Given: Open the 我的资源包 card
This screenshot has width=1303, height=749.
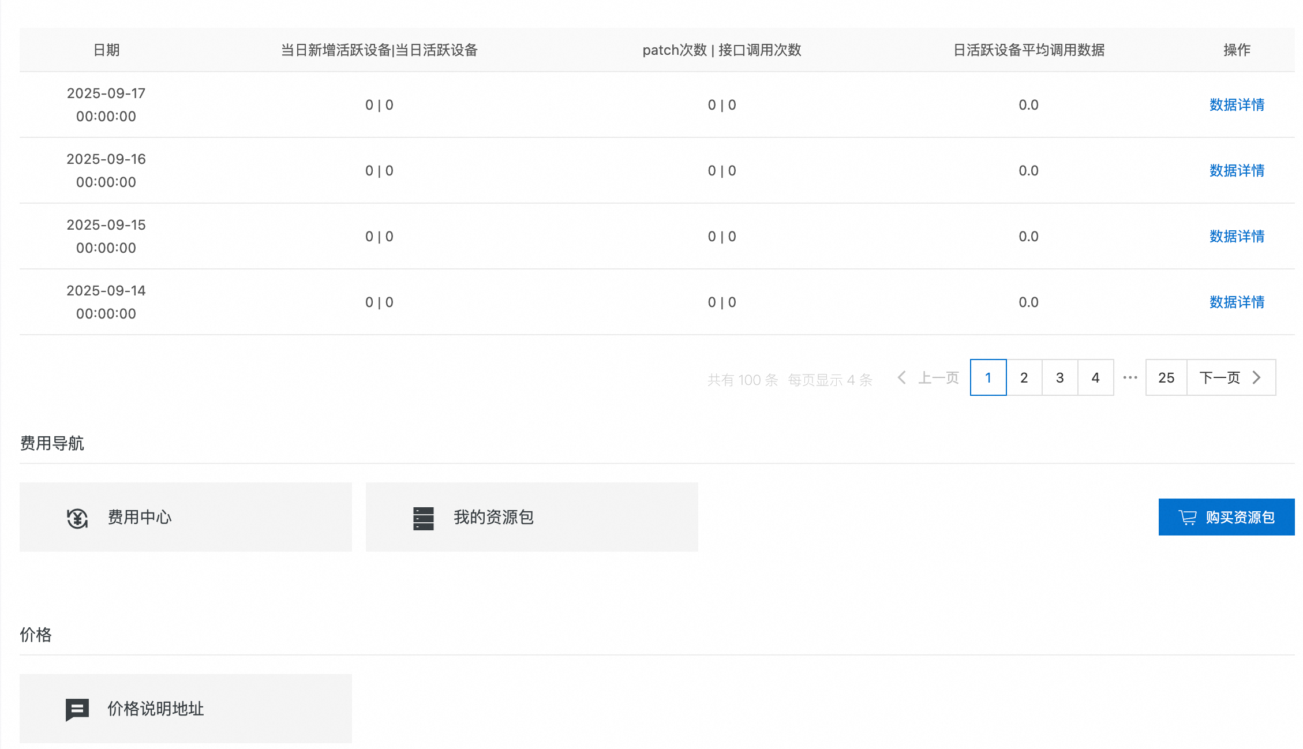Looking at the screenshot, I should click(531, 517).
